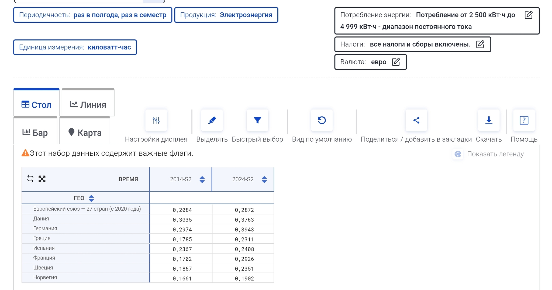Click the highlighter marker icon
Image resolution: width=552 pixels, height=290 pixels.
coord(212,120)
